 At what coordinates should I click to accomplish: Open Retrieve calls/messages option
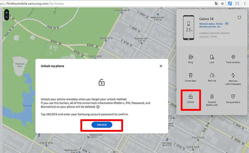(x=233, y=75)
